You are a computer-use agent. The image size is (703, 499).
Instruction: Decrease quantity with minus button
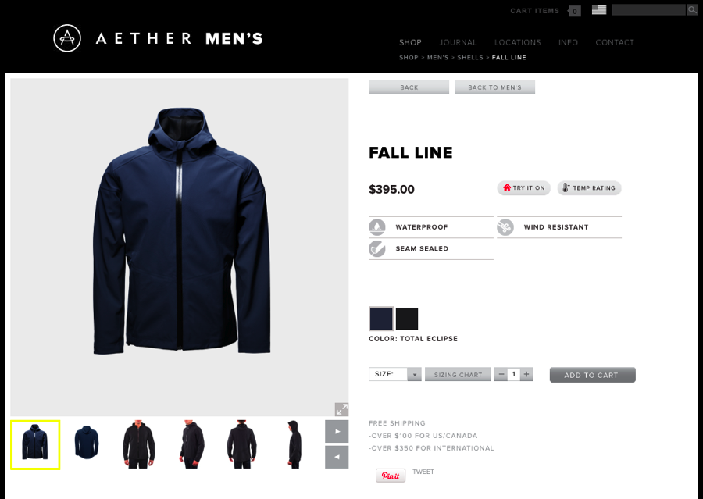[501, 374]
